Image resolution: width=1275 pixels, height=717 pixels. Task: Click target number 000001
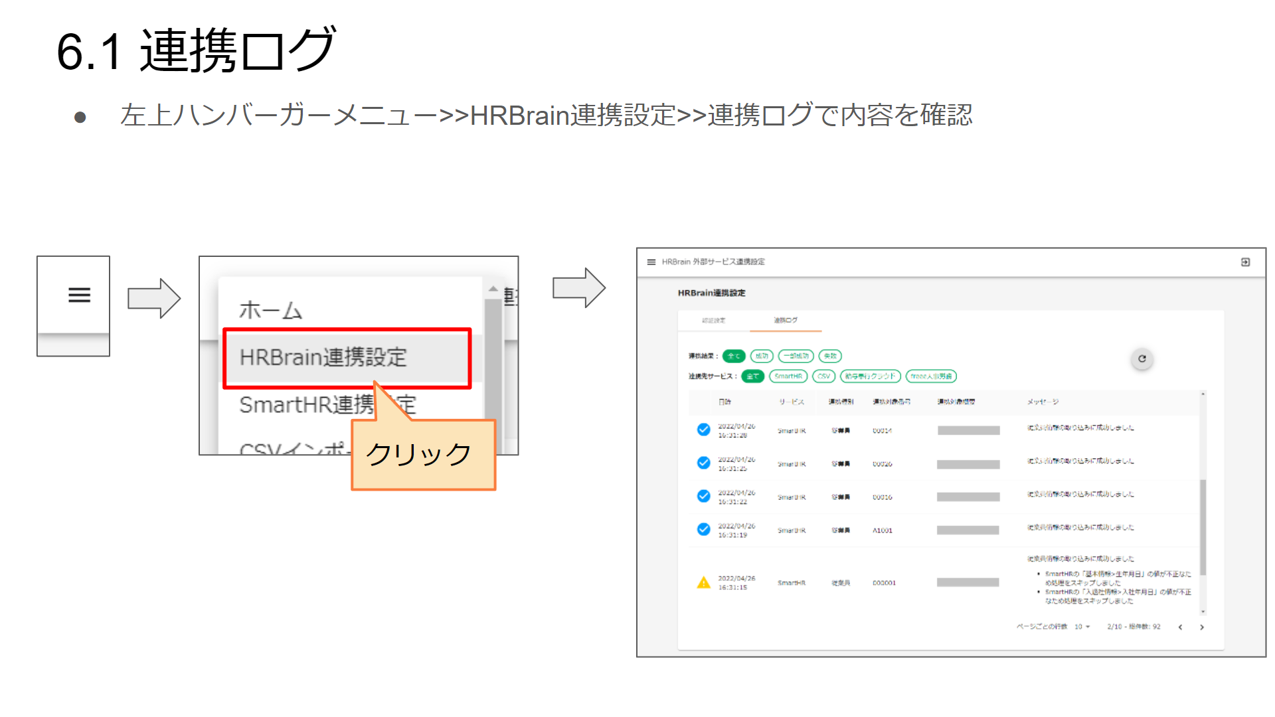pos(884,583)
